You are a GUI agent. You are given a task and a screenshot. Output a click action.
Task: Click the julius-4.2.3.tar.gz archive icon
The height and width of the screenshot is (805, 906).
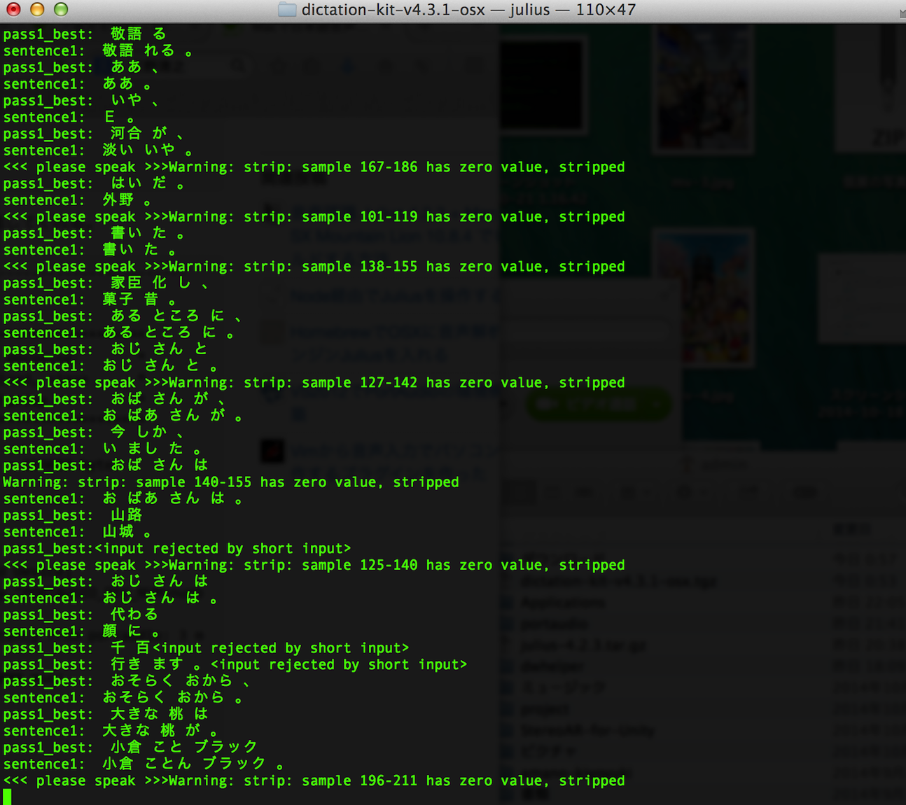coord(506,645)
